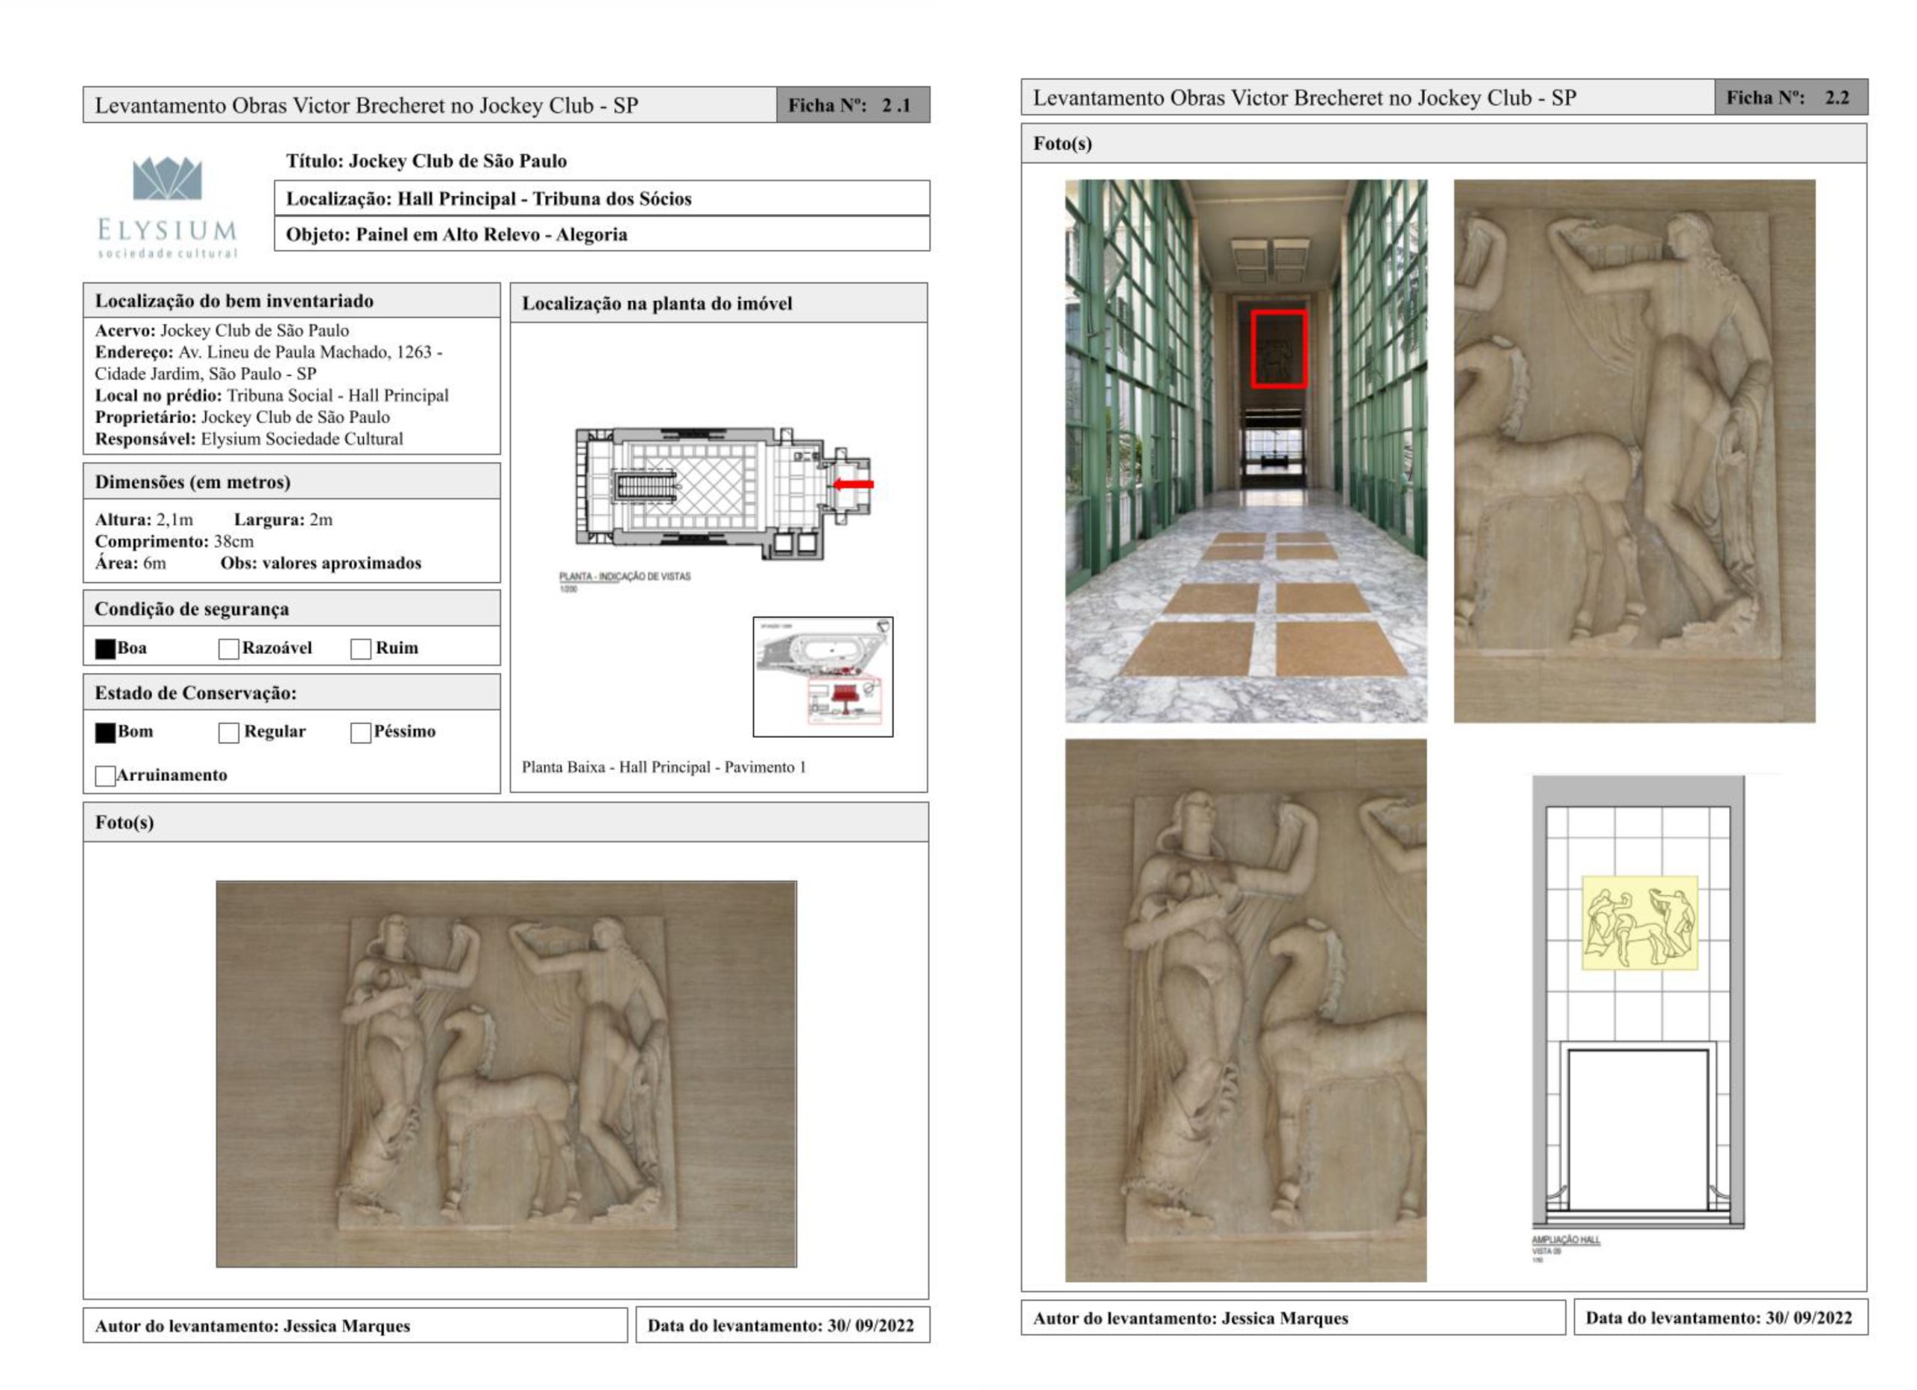Toggle the Boa security checkbox
Viewport: 1917px width, 1390px height.
(x=105, y=648)
